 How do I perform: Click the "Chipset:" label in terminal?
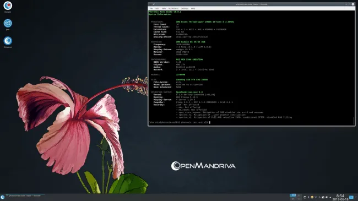(x=158, y=64)
